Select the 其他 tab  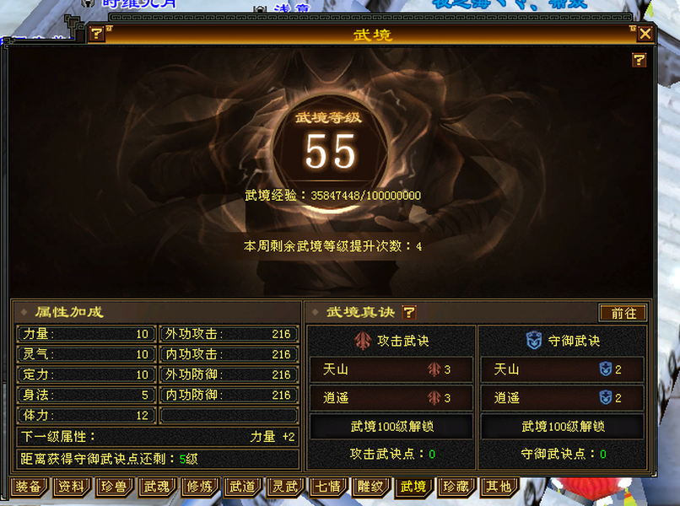coord(499,487)
